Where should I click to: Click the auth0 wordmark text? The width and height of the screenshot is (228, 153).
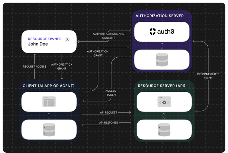click(x=166, y=31)
